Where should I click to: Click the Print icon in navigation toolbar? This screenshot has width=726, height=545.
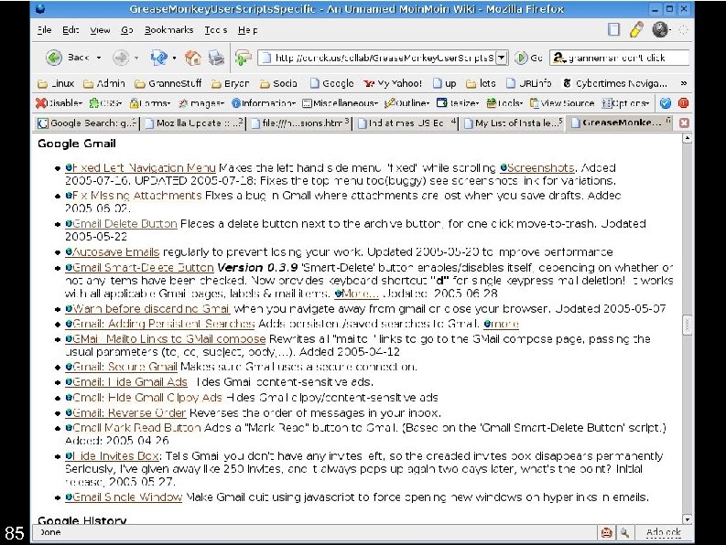216,58
